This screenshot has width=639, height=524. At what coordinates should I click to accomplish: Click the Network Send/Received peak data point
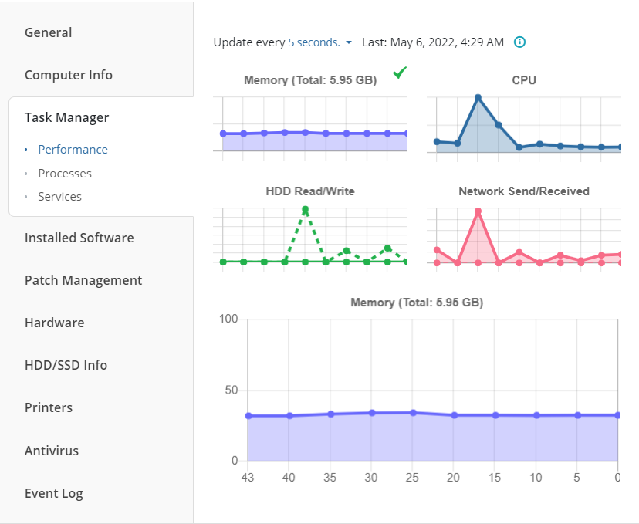478,211
